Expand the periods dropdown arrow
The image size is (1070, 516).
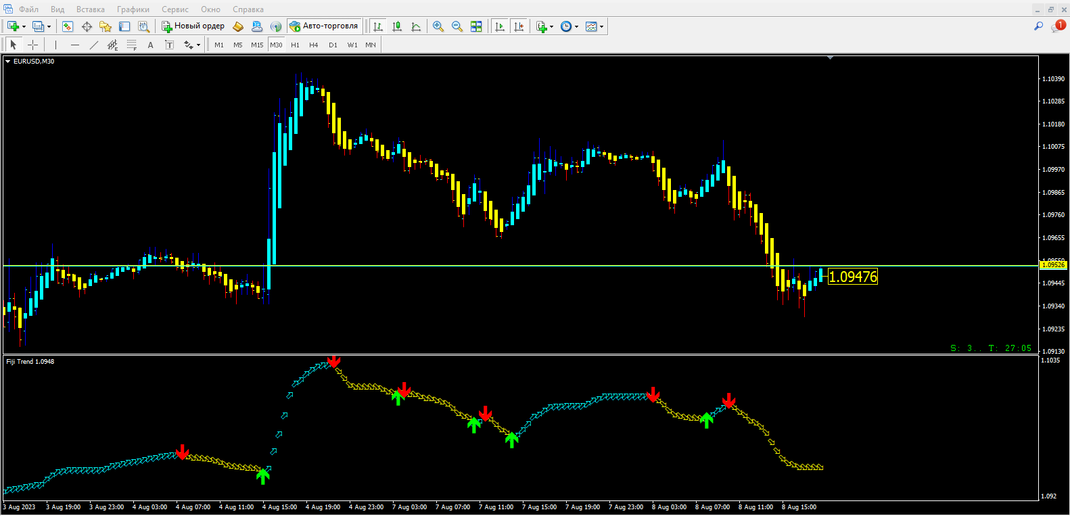click(576, 27)
